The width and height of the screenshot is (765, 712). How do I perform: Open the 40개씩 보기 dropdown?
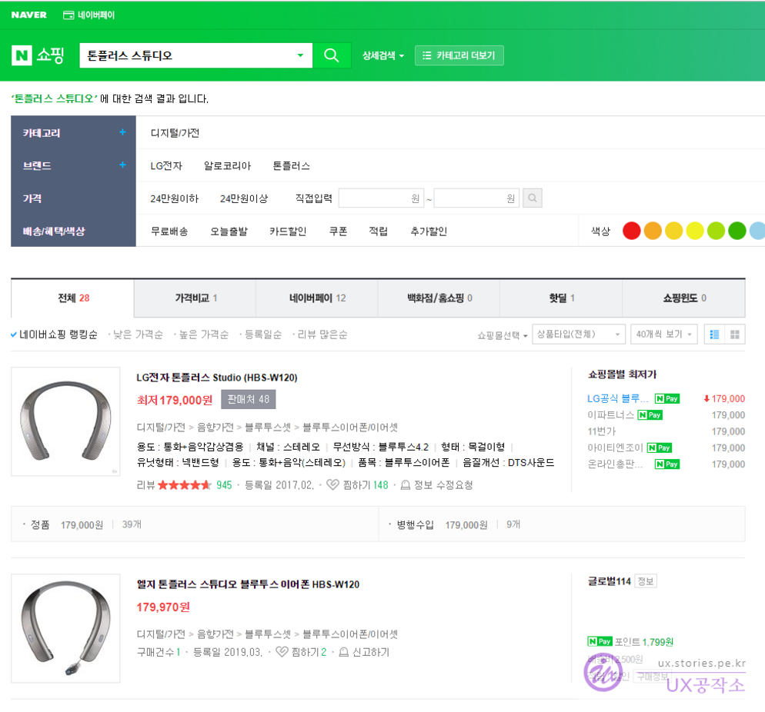pyautogui.click(x=663, y=334)
